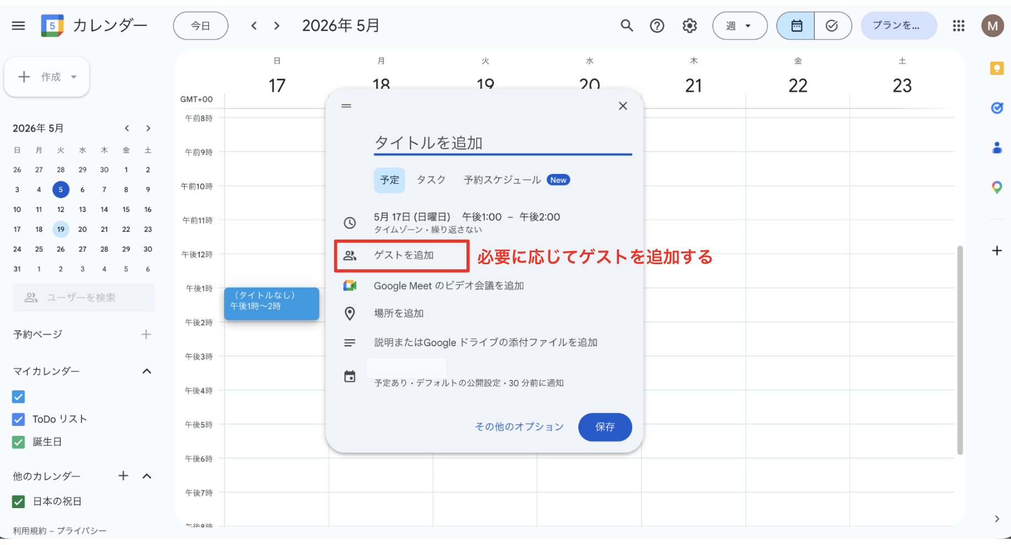Select day 19 in mini calendar
Image resolution: width=1011 pixels, height=545 pixels.
(x=61, y=229)
